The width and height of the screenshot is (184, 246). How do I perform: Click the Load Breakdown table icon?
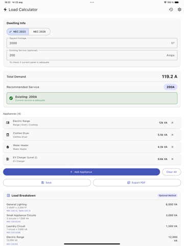[8, 195]
